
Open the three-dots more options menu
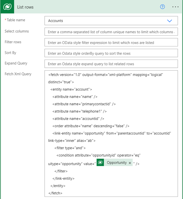tap(175, 7)
